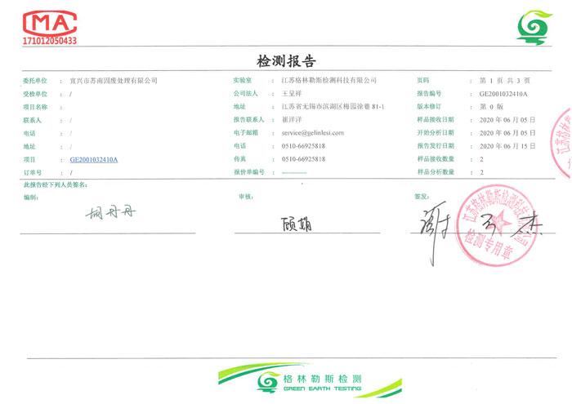Open the GE2001032410A project link
The image size is (572, 404).
click(x=93, y=159)
